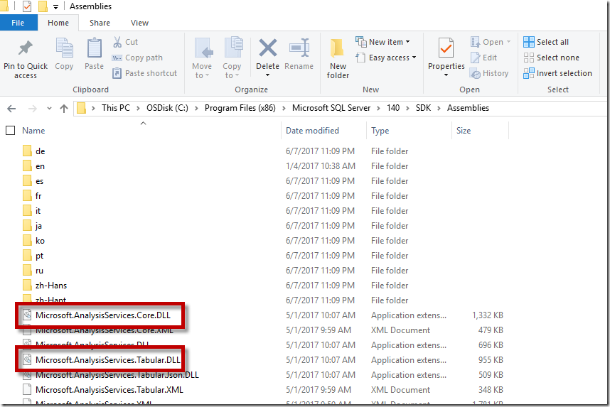Click the Properties icon in title bar
This screenshot has height=407, width=610.
27,6
